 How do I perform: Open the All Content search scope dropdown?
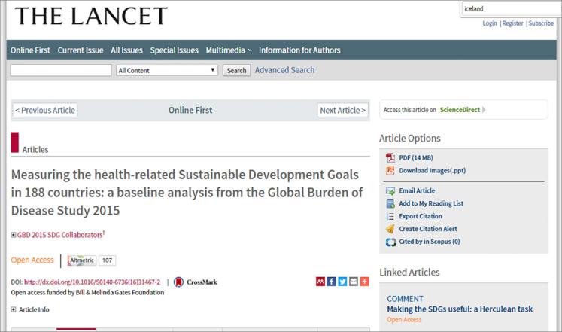pos(167,71)
